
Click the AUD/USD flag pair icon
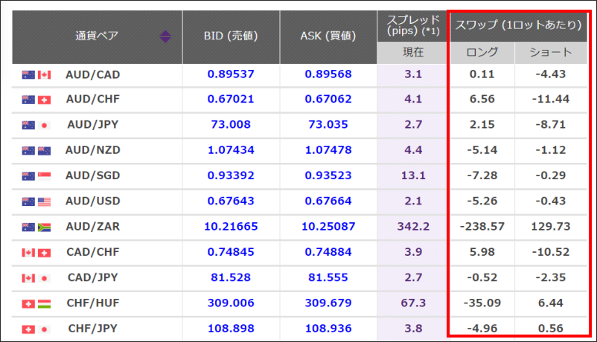tap(36, 201)
